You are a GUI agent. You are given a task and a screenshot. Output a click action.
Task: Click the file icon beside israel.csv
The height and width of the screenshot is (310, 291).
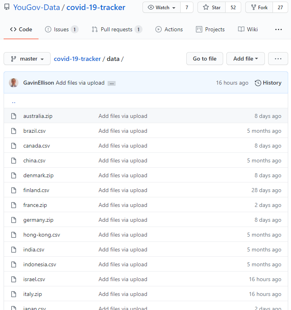pyautogui.click(x=14, y=279)
